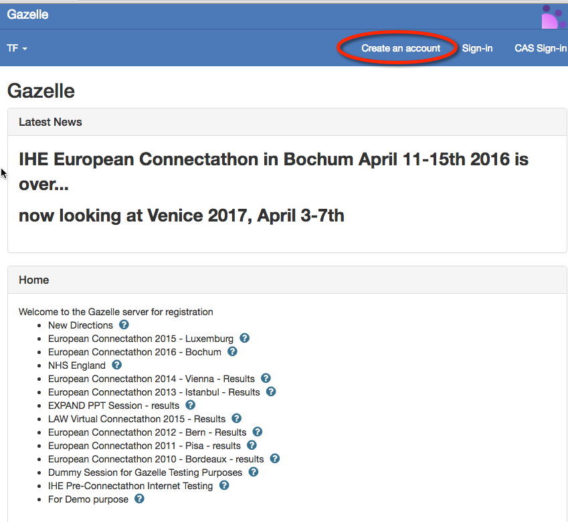The height and width of the screenshot is (522, 568).
Task: Select CAS Sign-in in the navigation bar
Action: pyautogui.click(x=540, y=48)
